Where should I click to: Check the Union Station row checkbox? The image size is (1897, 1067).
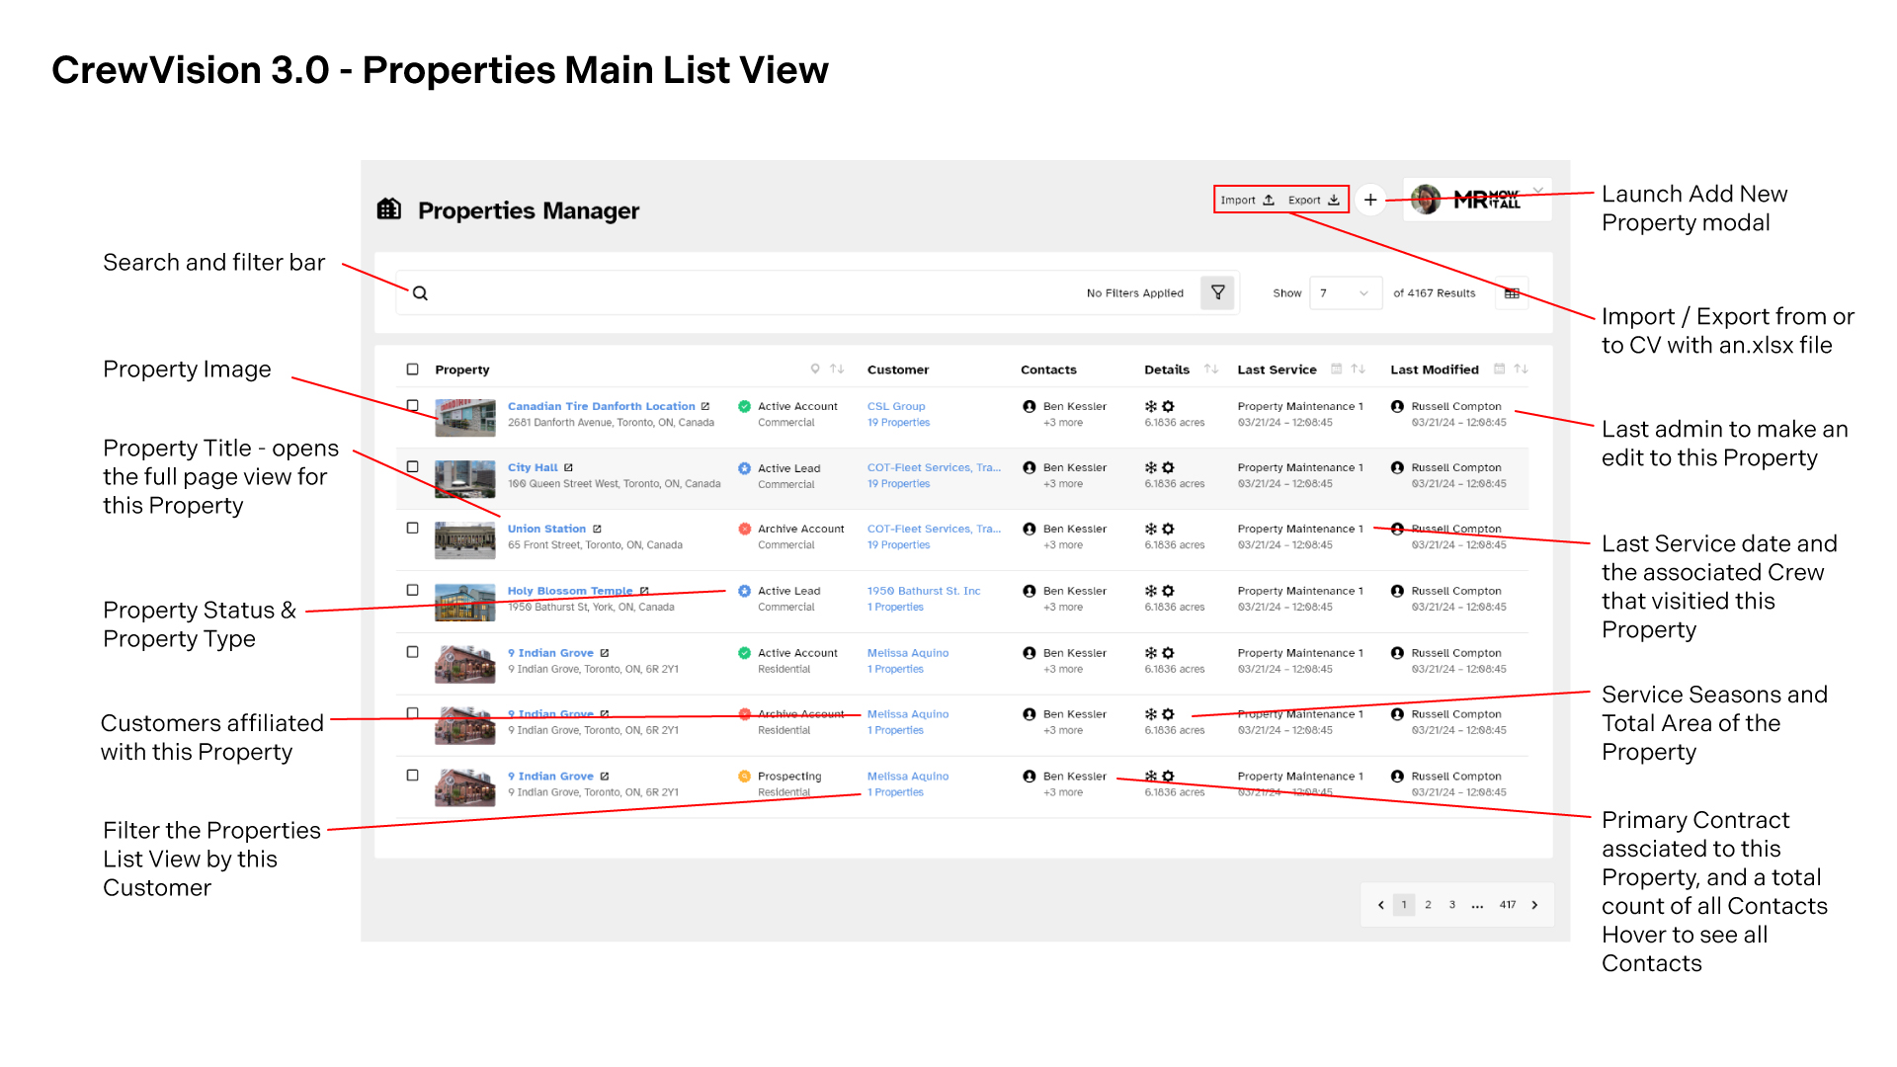pos(413,528)
